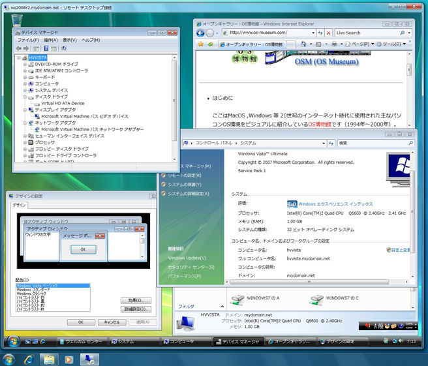The width and height of the screenshot is (428, 366).
Task: Click the Forward arrow in Device Manager toolbar
Action: tap(26, 48)
